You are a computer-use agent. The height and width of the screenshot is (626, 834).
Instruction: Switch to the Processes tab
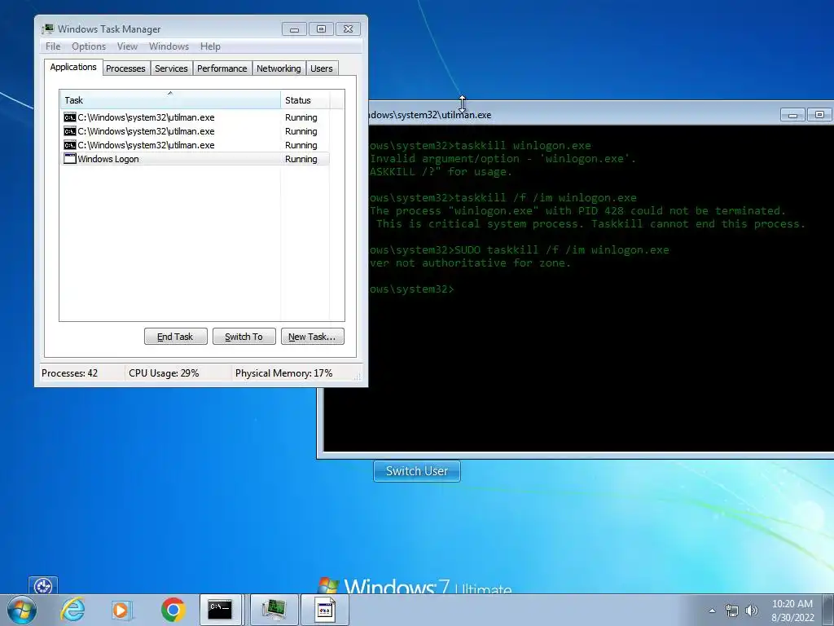(125, 68)
